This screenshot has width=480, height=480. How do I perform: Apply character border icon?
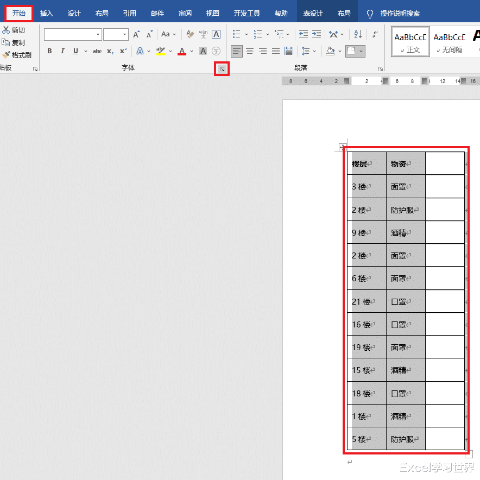coord(216,34)
